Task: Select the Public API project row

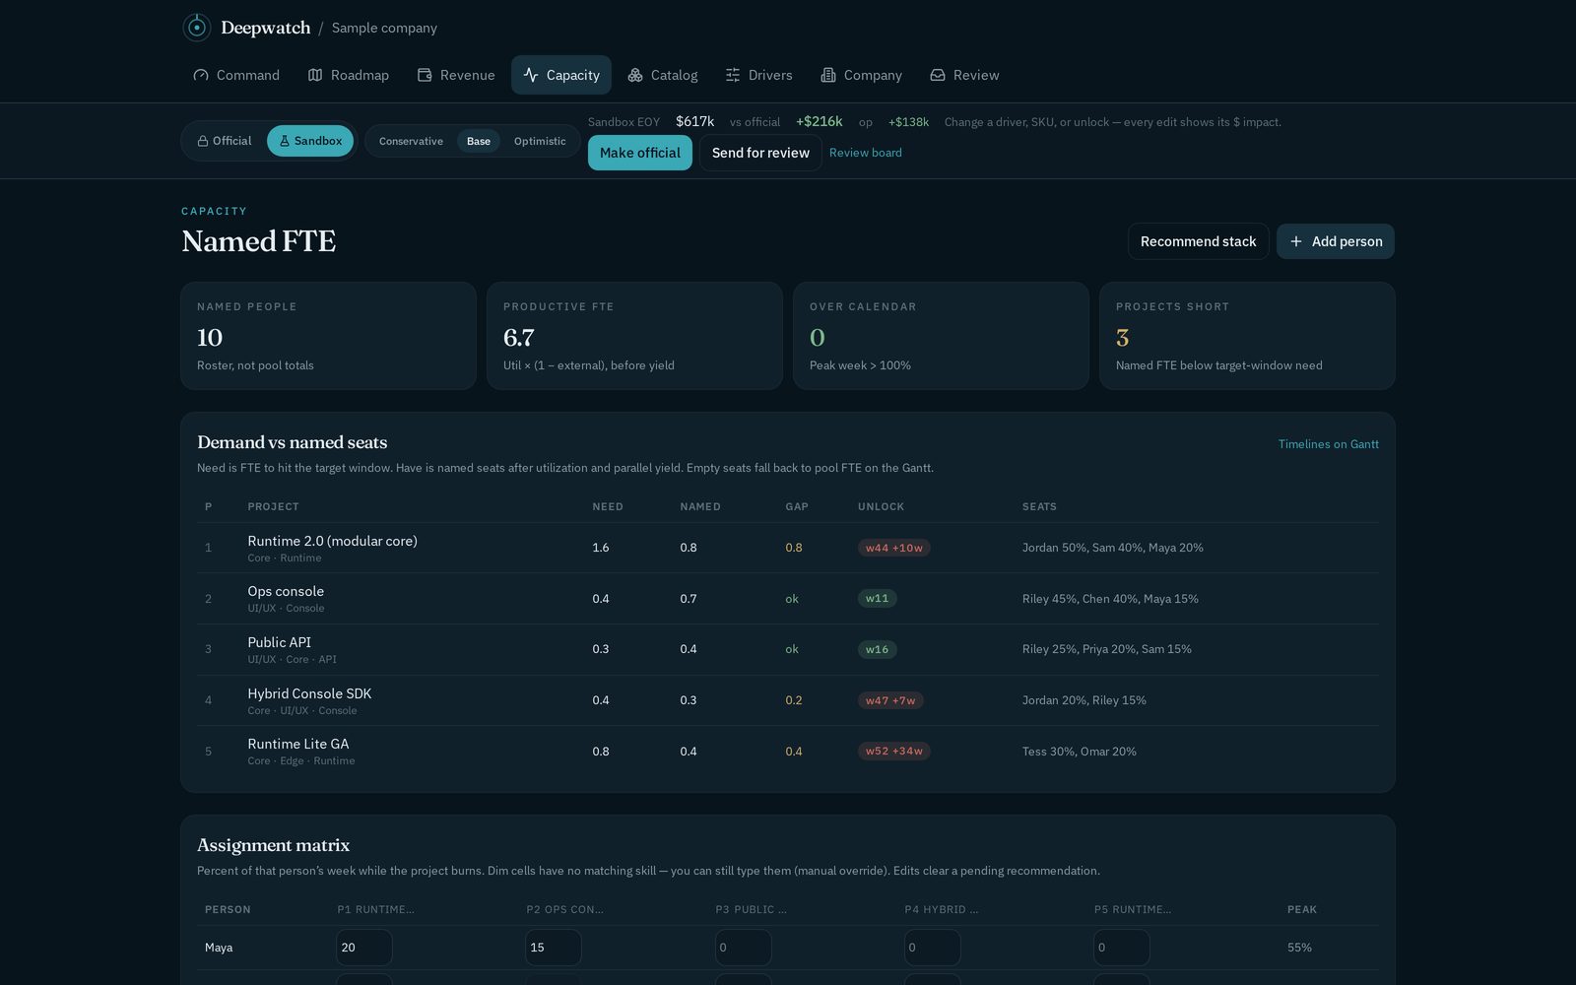Action: pyautogui.click(x=788, y=649)
